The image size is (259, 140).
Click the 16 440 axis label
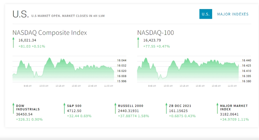[247, 60]
